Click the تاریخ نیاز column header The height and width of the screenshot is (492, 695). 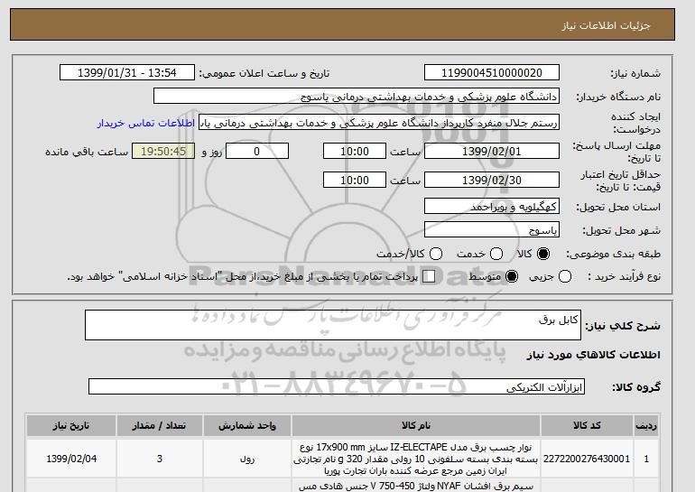[71, 425]
